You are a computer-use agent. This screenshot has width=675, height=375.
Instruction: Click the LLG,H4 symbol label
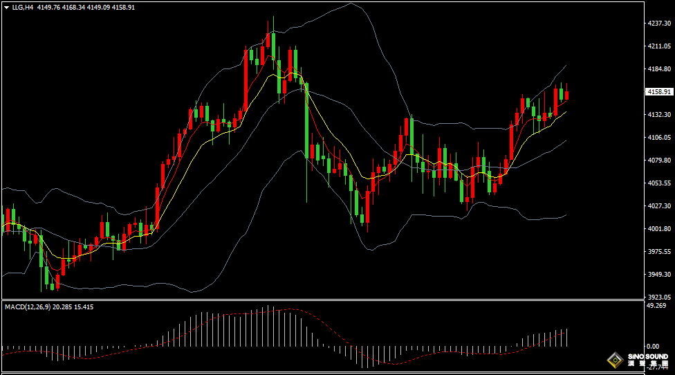click(x=24, y=7)
